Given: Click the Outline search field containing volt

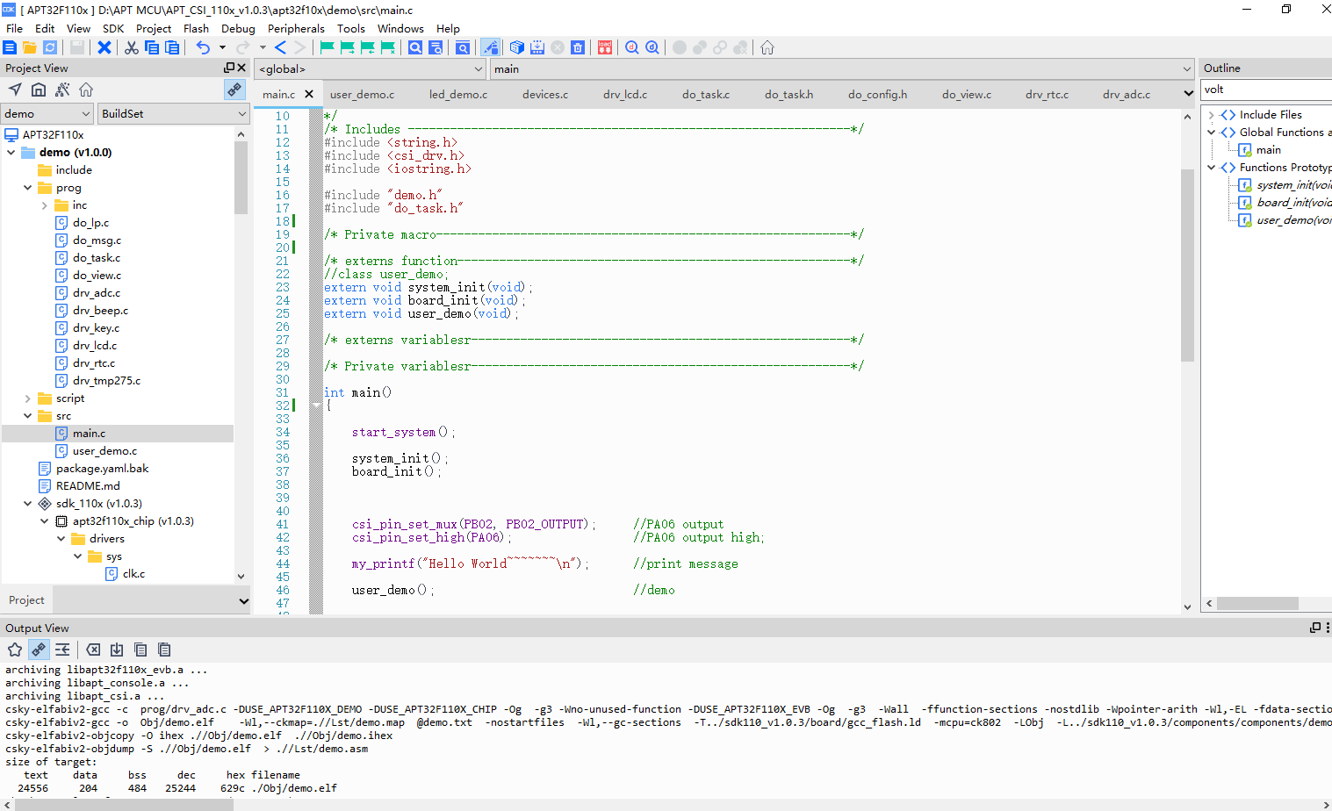Looking at the screenshot, I should click(x=1264, y=90).
